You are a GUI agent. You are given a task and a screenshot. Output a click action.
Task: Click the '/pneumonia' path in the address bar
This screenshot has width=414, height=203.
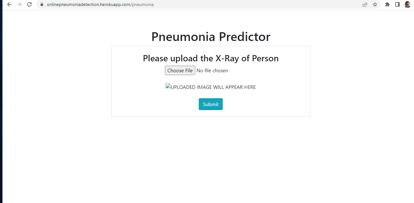point(142,4)
